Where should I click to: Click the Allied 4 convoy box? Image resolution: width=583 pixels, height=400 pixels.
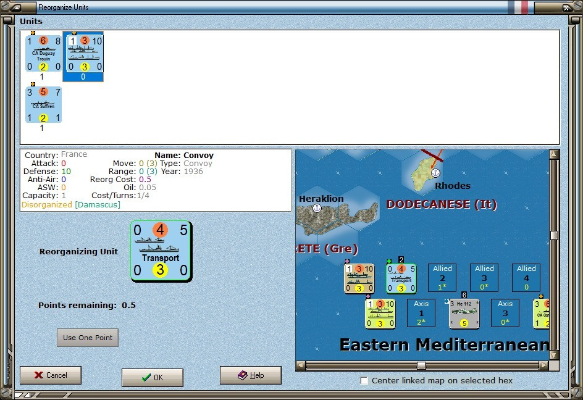(526, 278)
